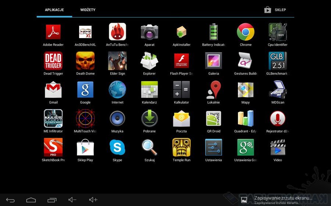The width and height of the screenshot is (331, 206).
Task: Start Temple Run game
Action: [182, 147]
